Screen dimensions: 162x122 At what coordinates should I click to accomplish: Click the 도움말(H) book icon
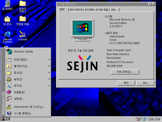[9, 92]
